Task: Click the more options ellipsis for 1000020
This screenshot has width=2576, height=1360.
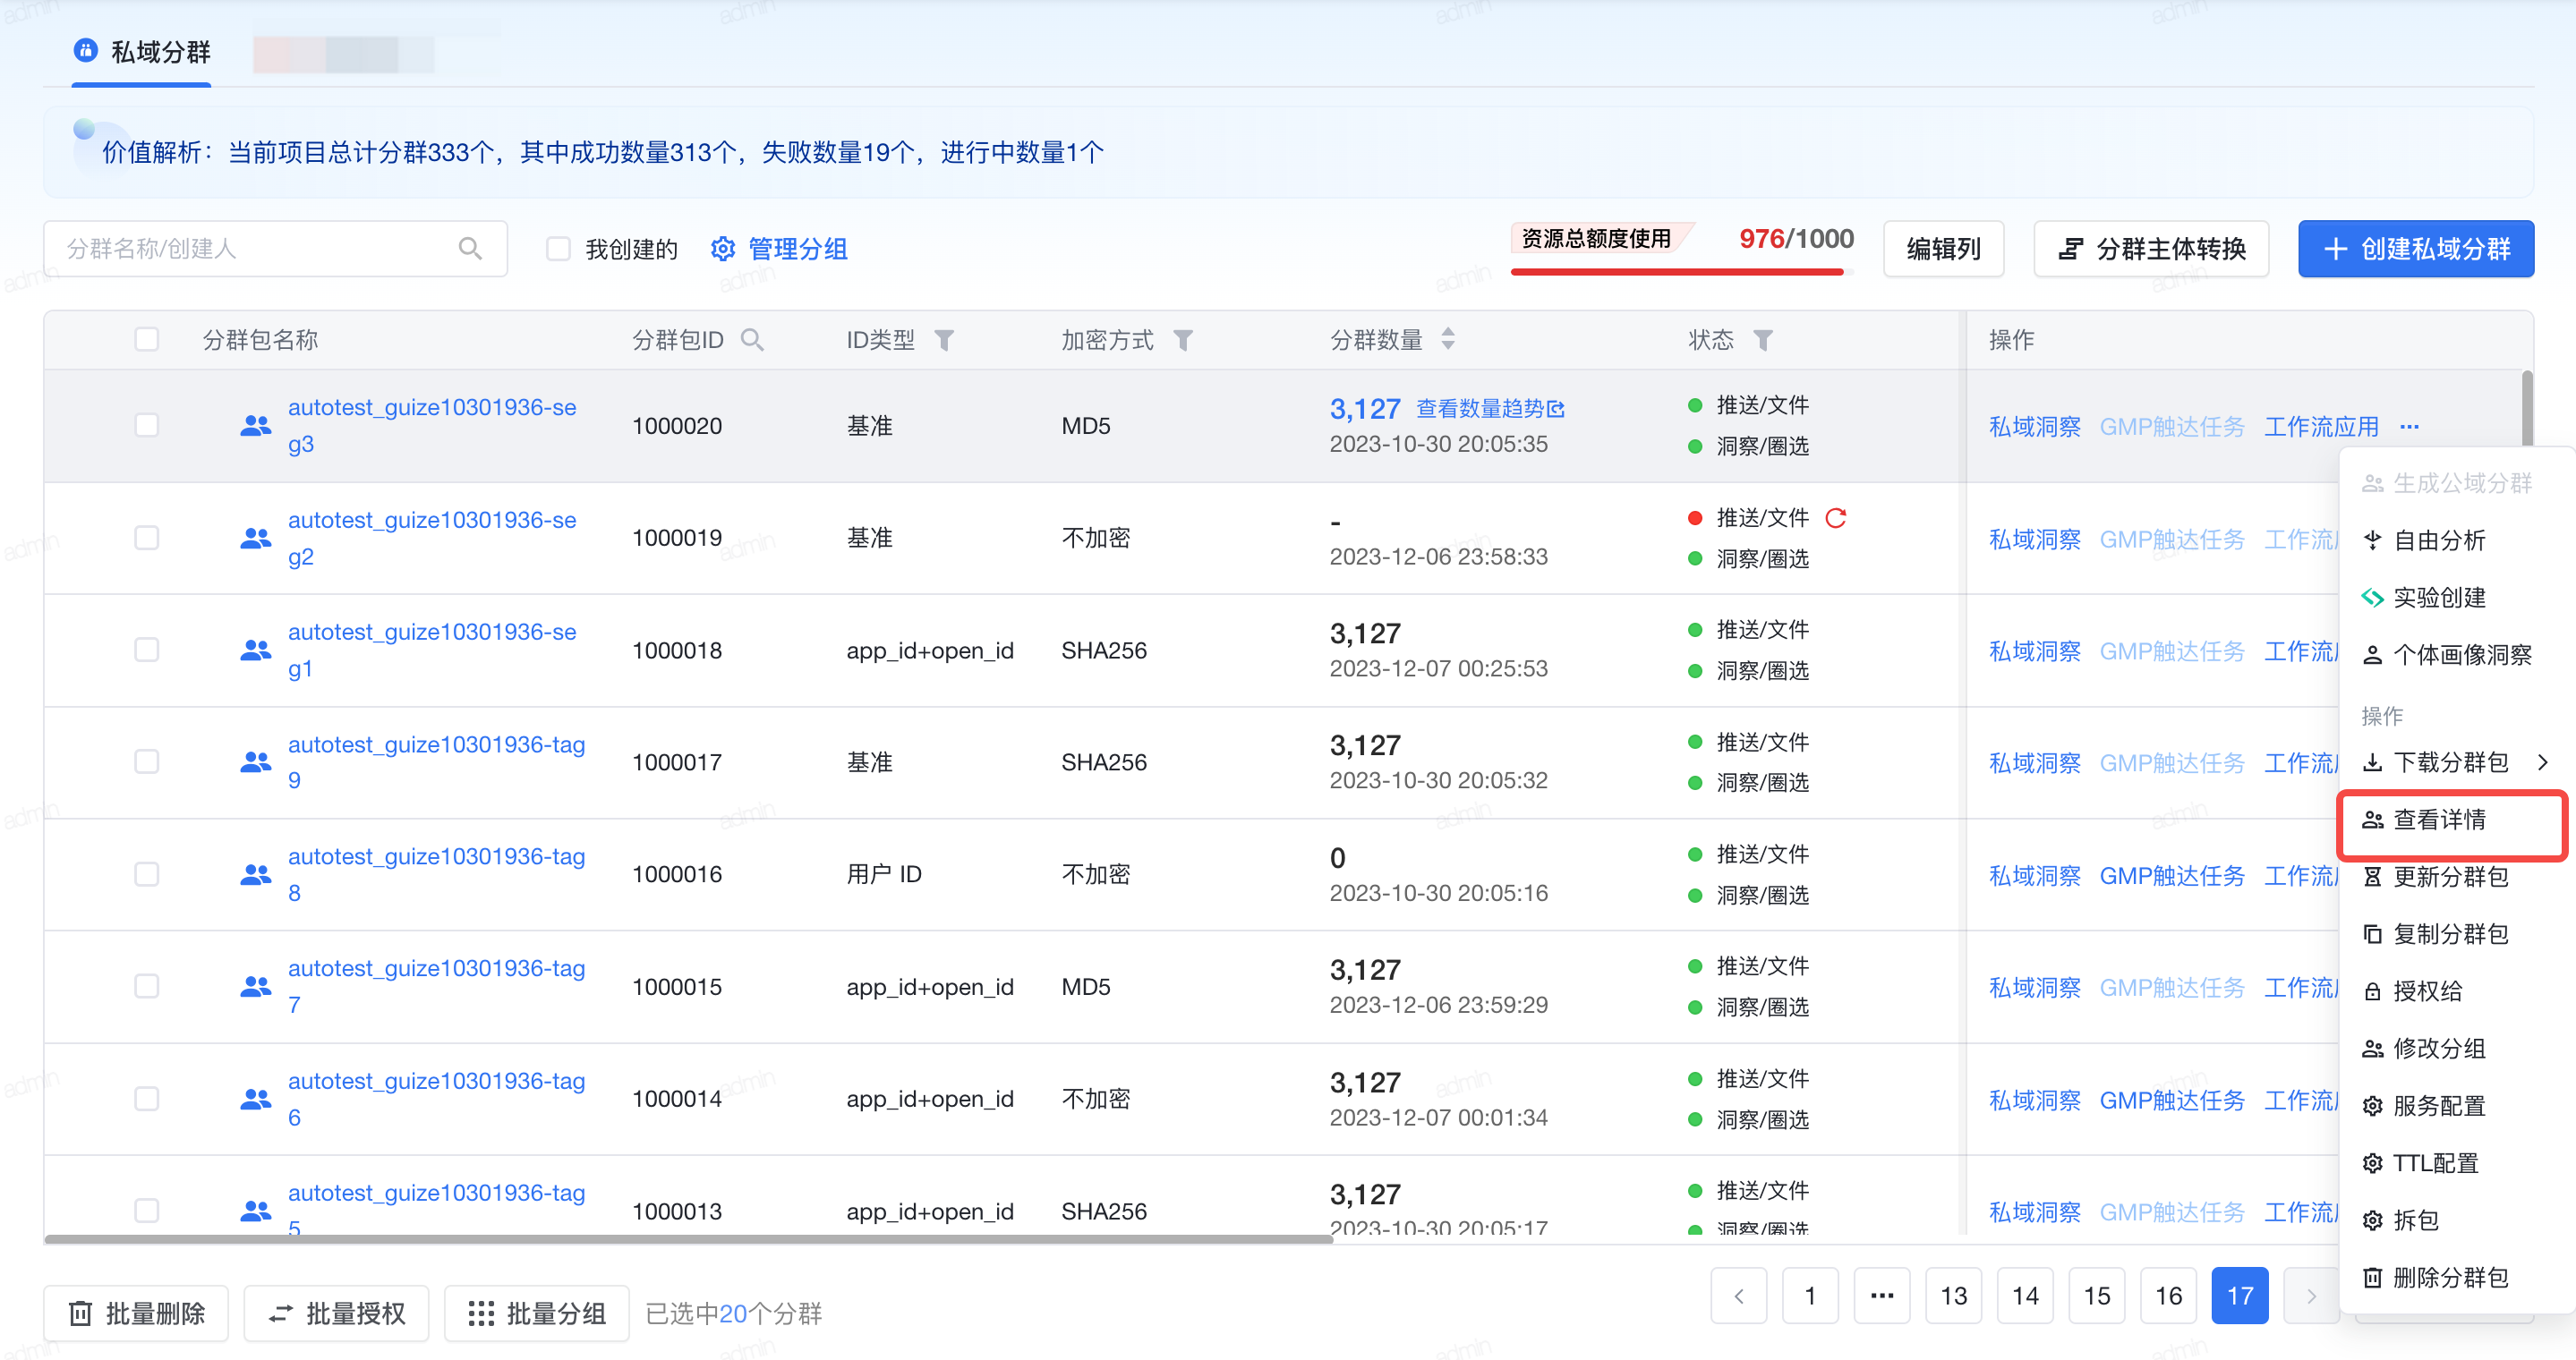Action: [2410, 427]
